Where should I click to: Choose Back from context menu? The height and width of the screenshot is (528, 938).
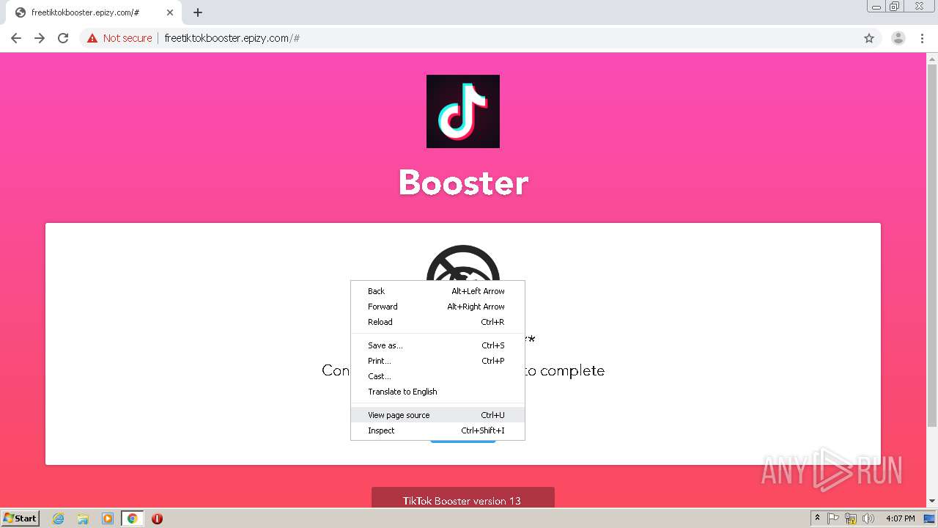pyautogui.click(x=437, y=291)
